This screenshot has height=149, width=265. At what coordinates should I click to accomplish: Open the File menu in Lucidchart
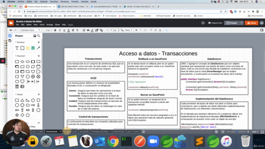click(17, 25)
